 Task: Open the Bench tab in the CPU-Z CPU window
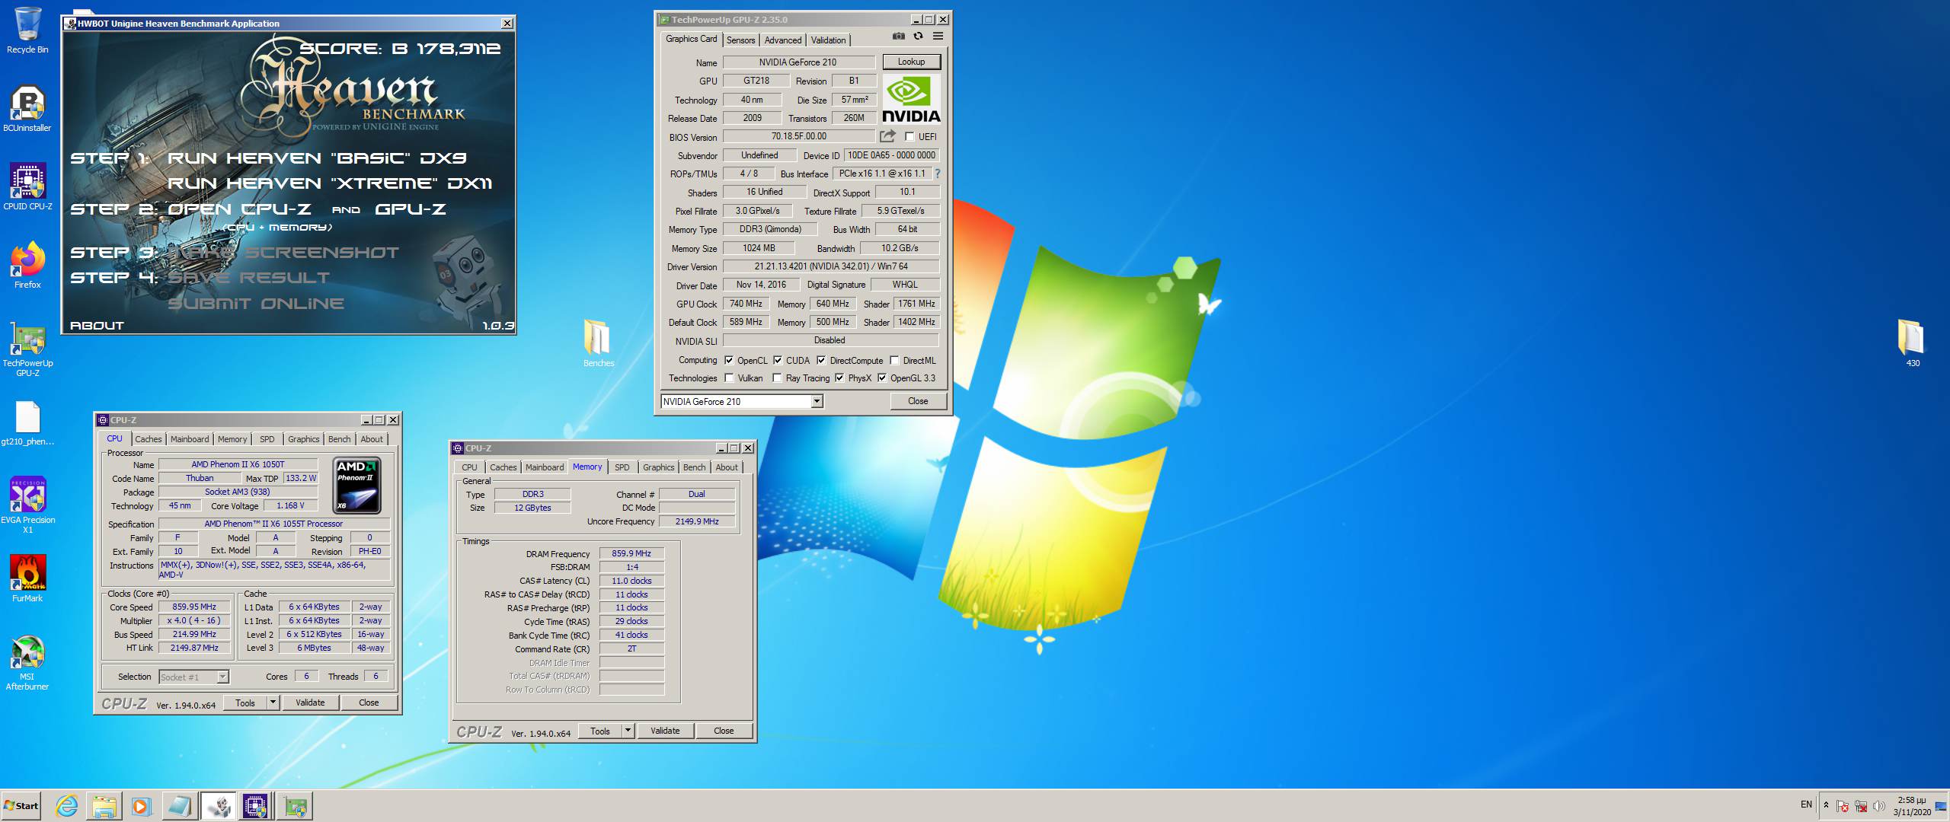(339, 439)
